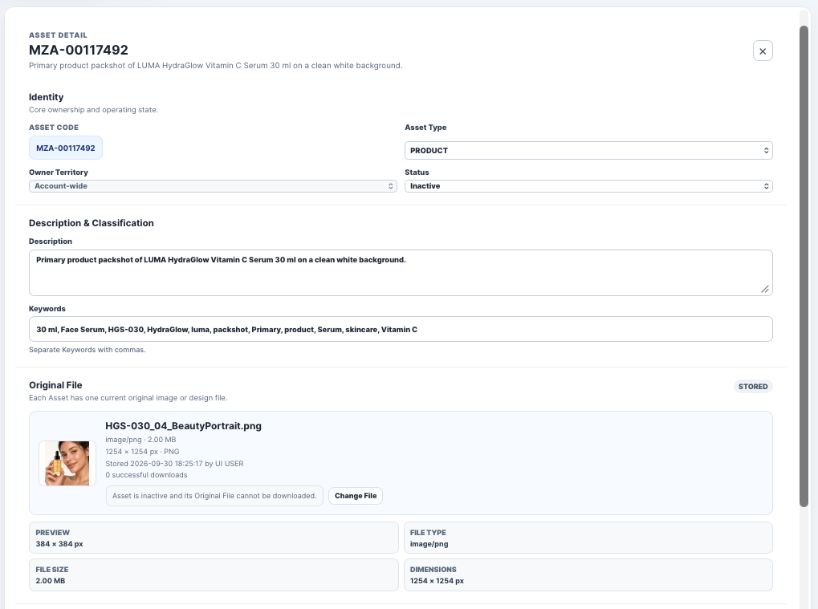Click the FILE TYPE image/png card

[x=588, y=538]
